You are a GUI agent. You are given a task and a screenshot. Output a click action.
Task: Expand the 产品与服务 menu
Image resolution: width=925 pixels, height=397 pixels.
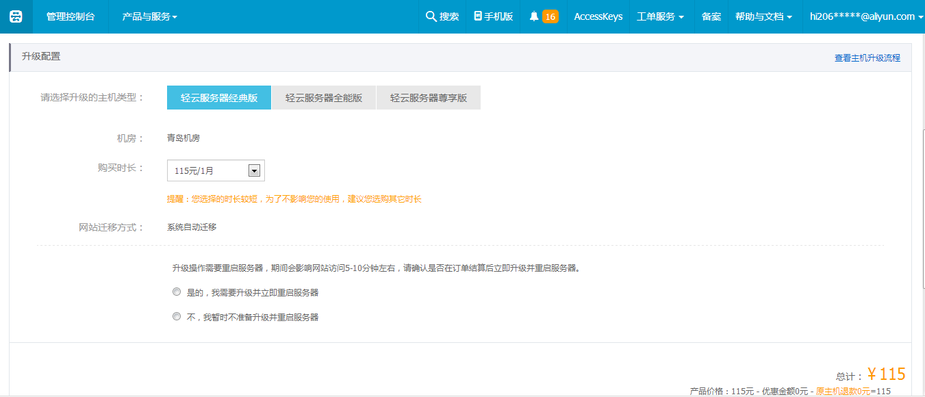point(149,16)
